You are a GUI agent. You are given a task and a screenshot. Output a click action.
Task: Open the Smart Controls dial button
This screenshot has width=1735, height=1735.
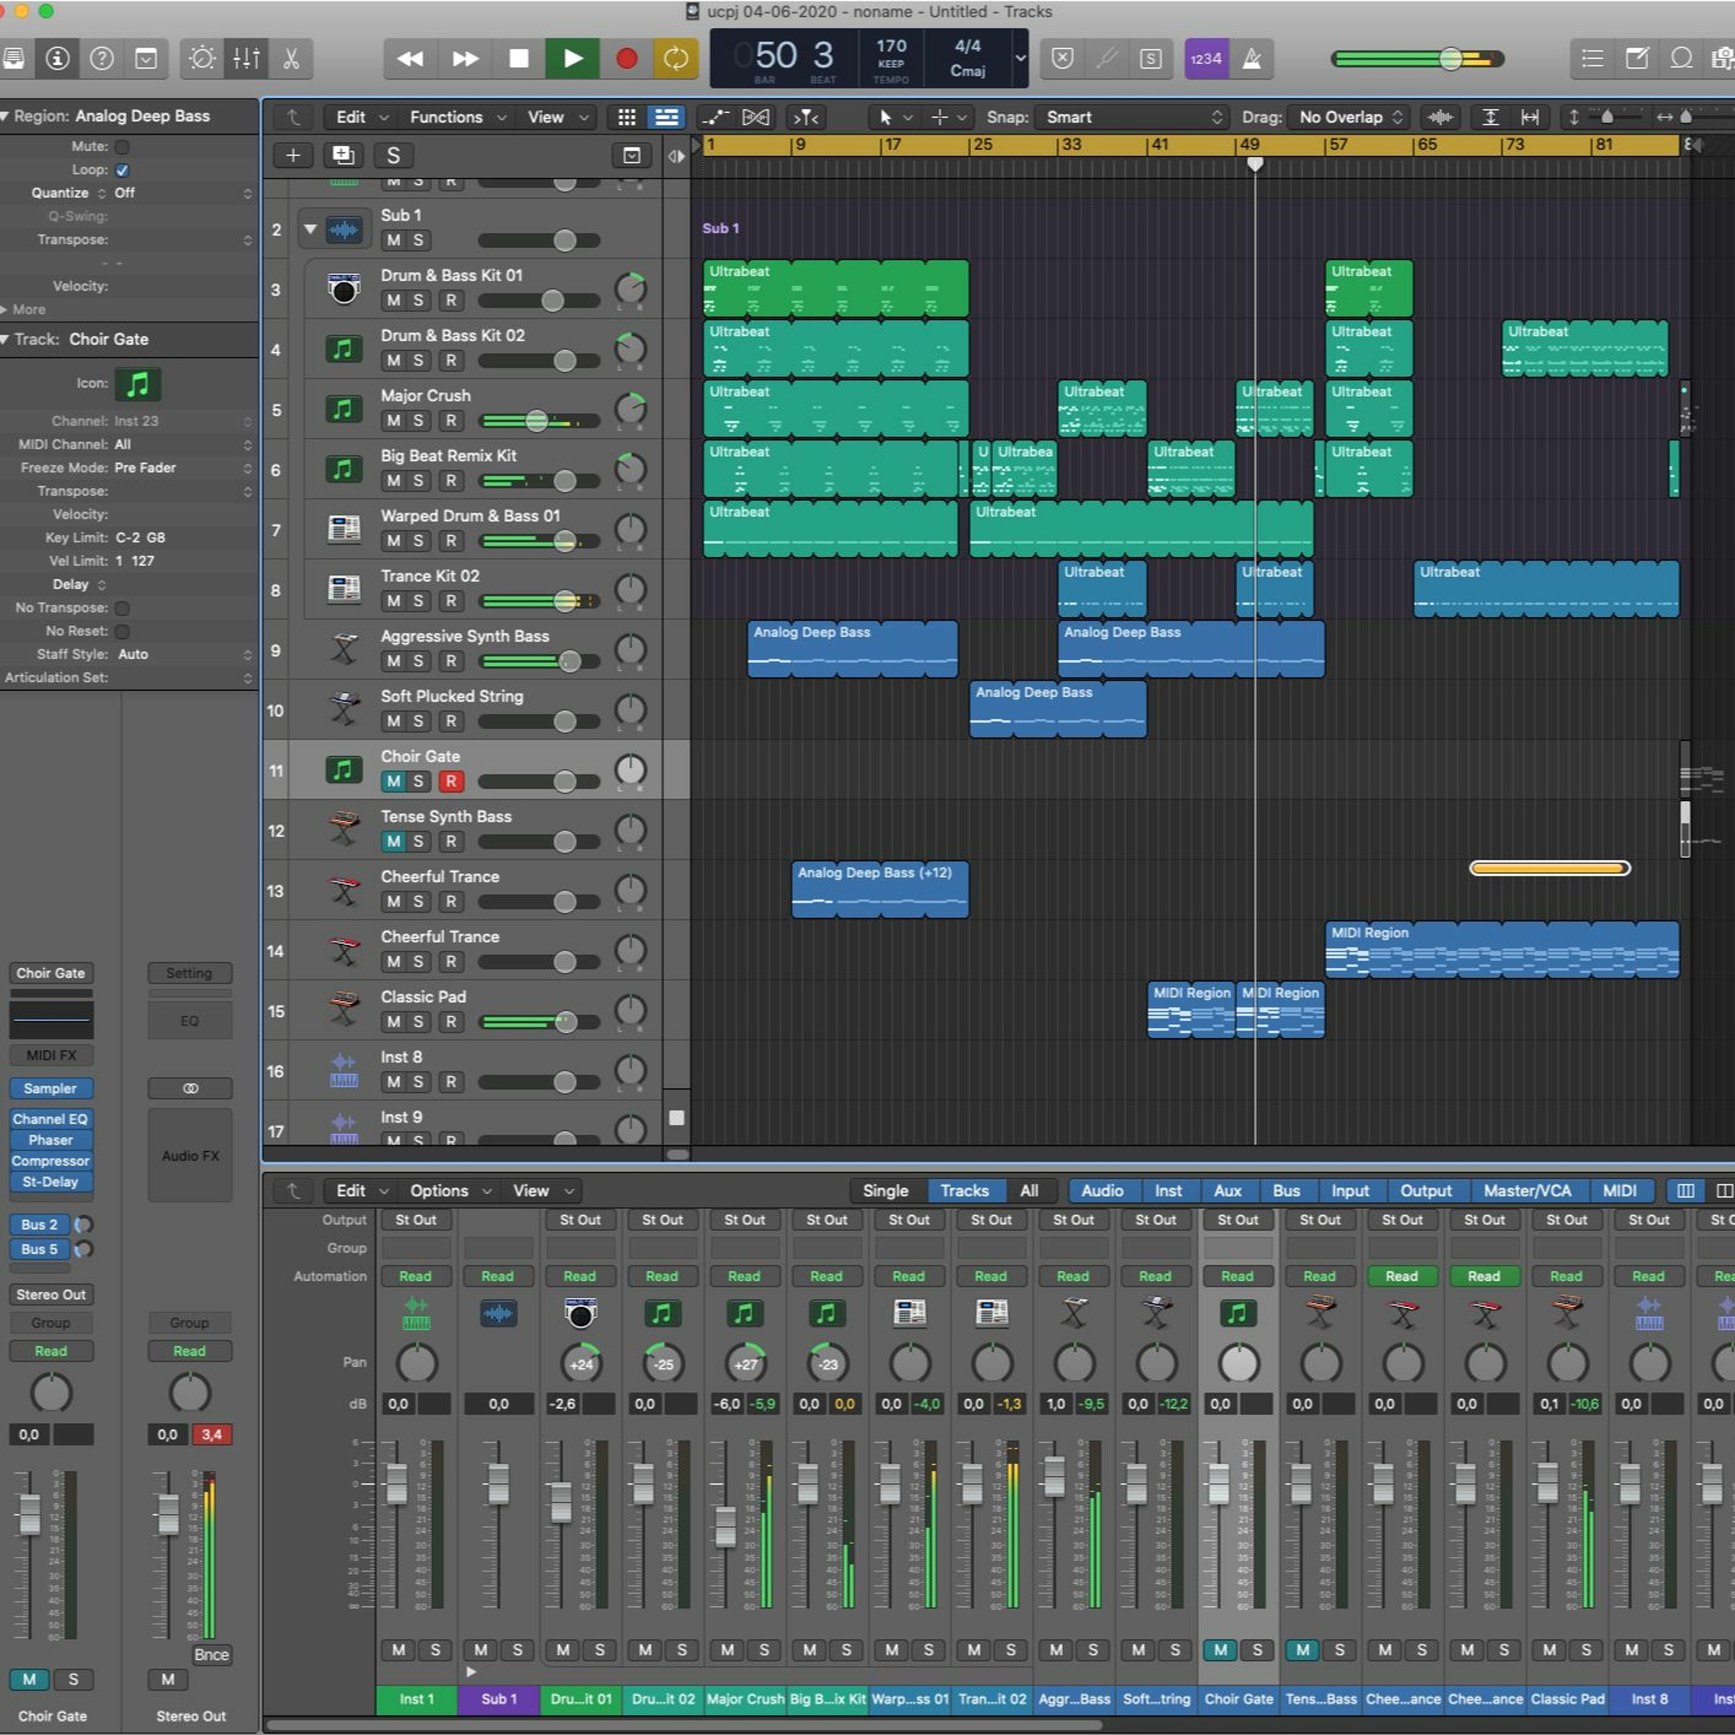click(x=202, y=58)
